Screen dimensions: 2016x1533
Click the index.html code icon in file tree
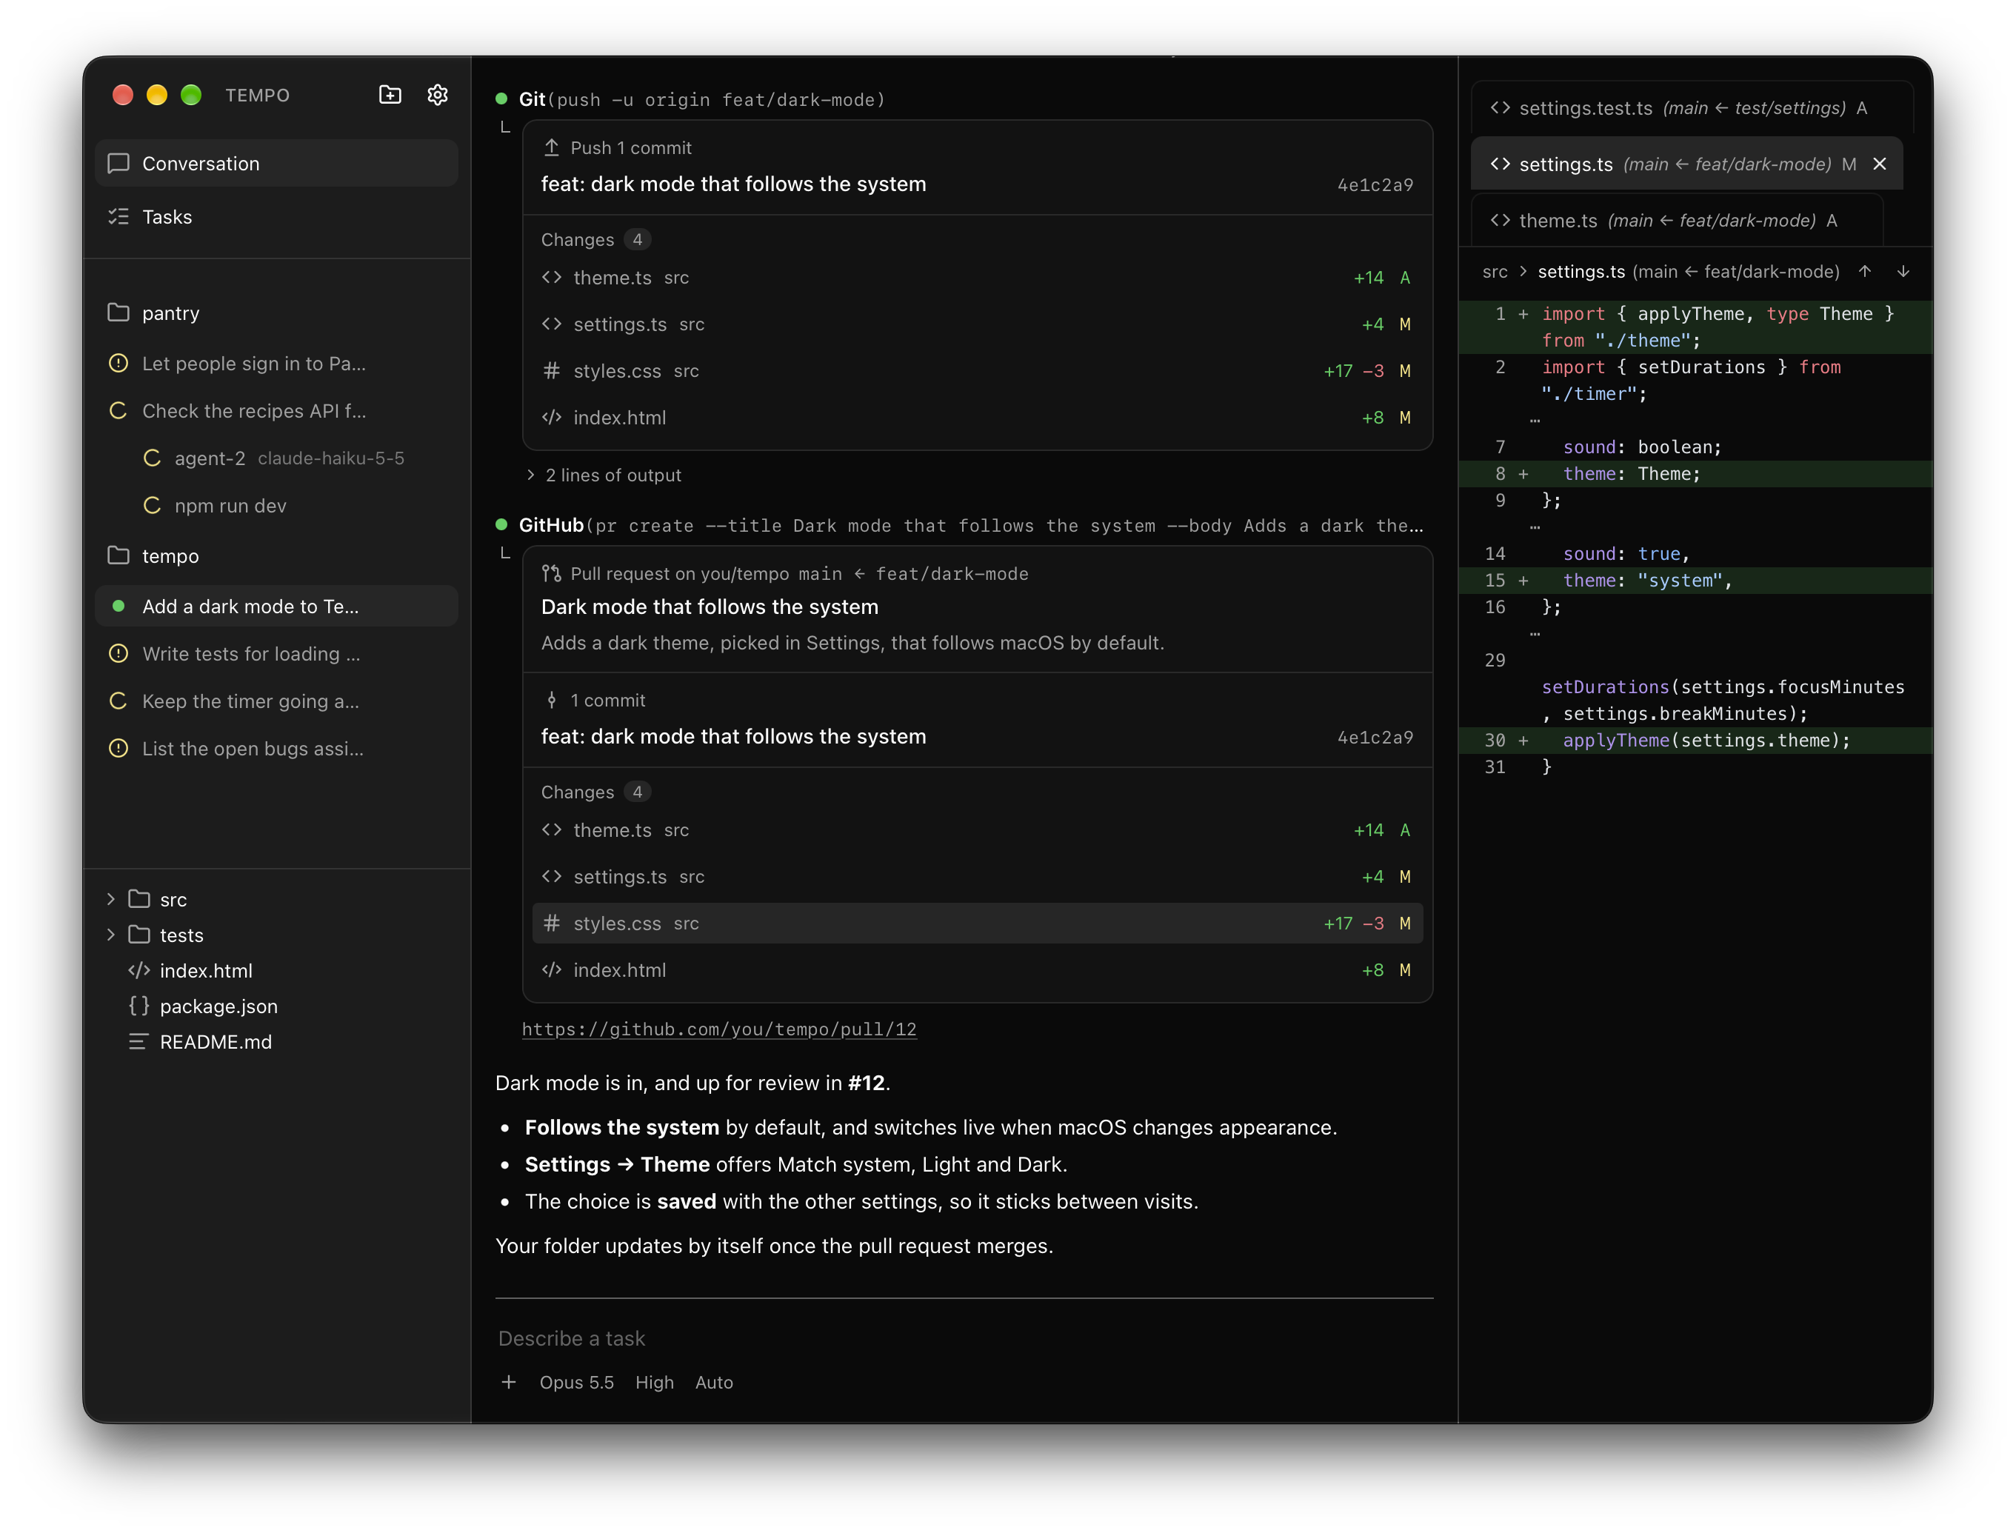(x=138, y=970)
